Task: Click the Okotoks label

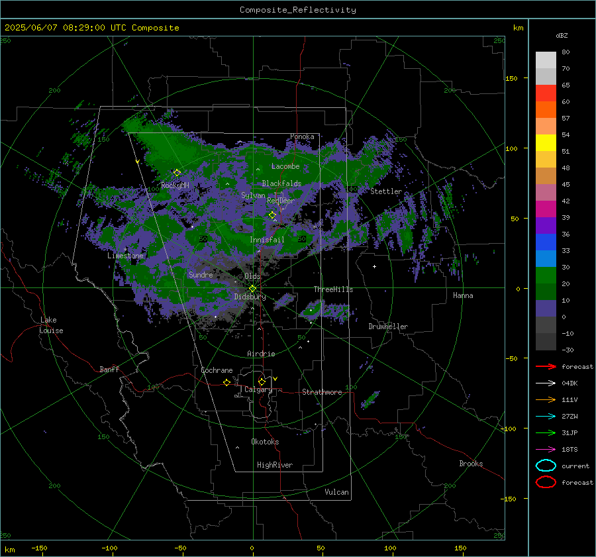Action: point(265,442)
